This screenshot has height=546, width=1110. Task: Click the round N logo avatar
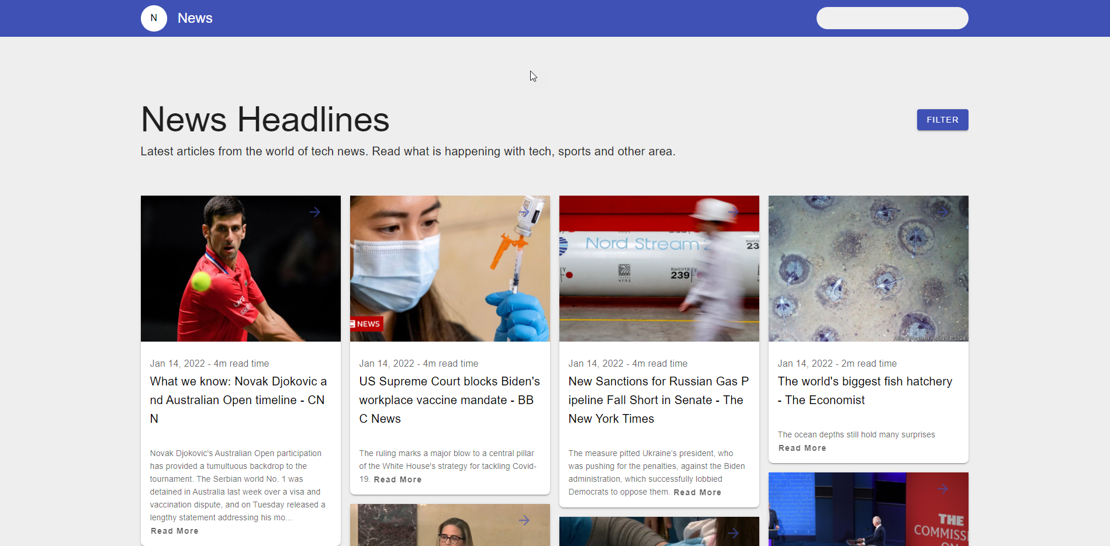[154, 18]
